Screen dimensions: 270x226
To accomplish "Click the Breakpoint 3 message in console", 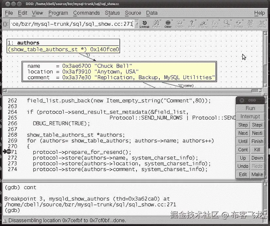I will pos(90,202).
